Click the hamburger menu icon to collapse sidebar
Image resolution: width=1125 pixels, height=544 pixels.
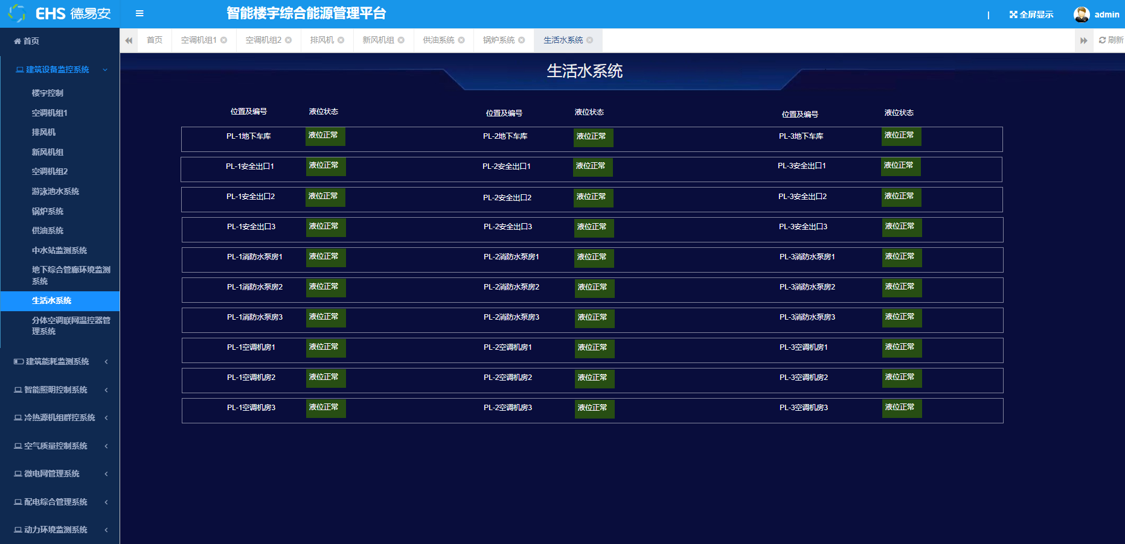pos(139,13)
